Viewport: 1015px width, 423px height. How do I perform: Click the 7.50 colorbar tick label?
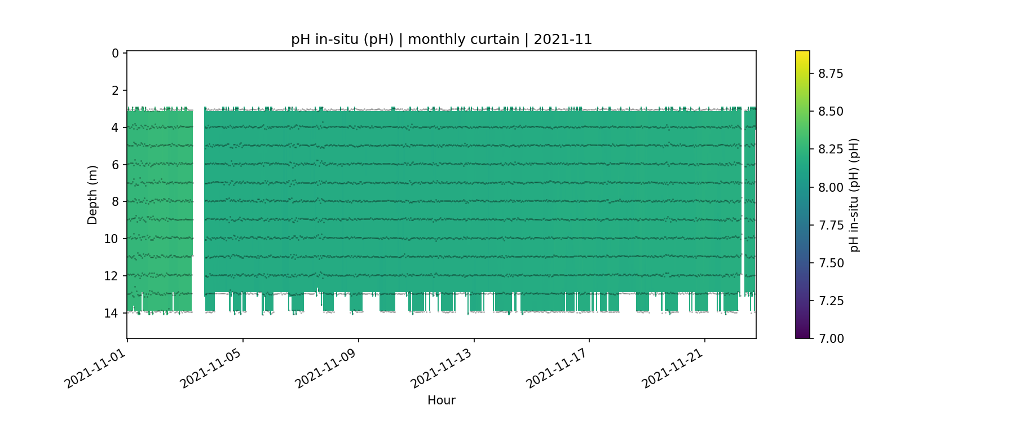click(x=831, y=263)
